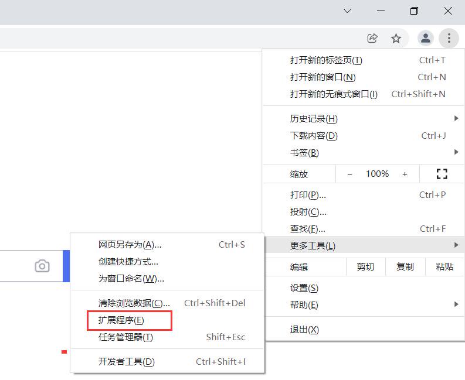Bookmark this page with the star icon

point(396,38)
